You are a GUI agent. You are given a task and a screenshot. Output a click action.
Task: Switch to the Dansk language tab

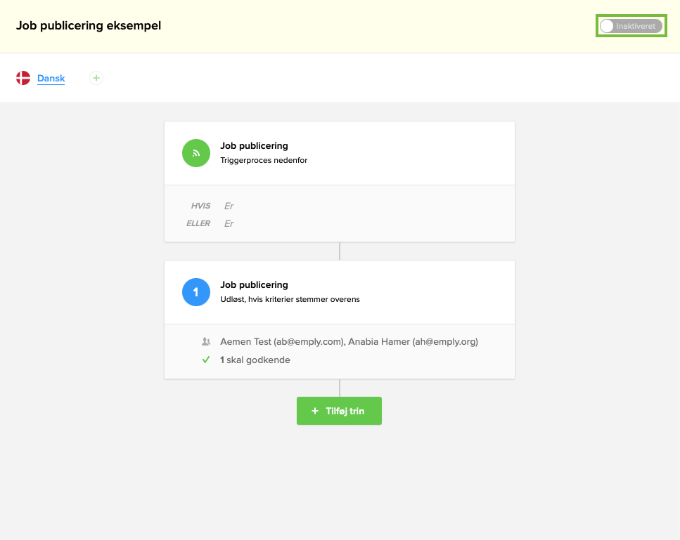pos(51,78)
